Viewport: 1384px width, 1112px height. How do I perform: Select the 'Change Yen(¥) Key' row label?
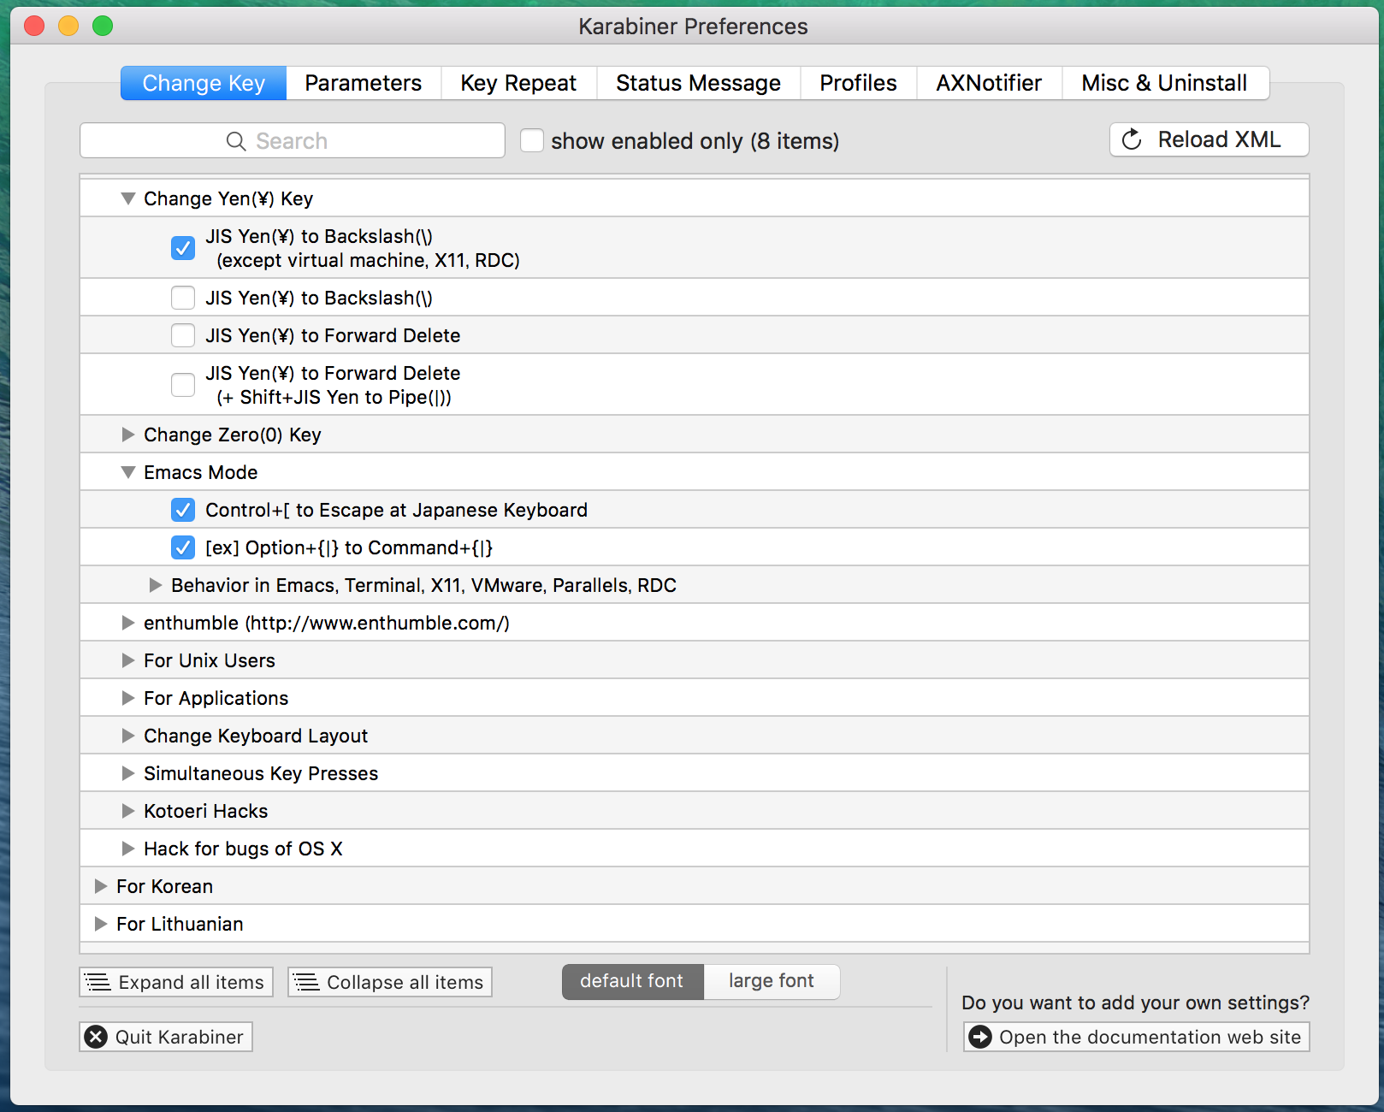click(228, 198)
